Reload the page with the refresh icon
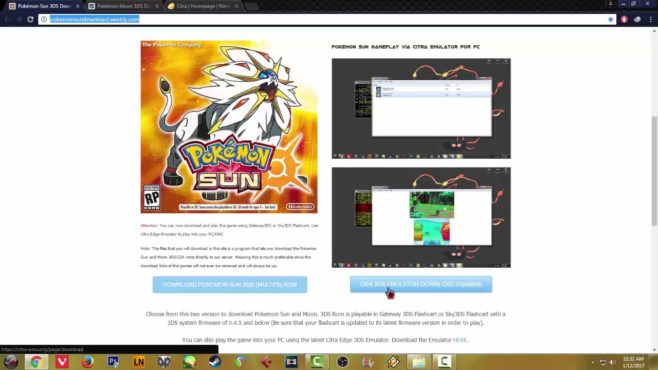This screenshot has width=658, height=370. click(x=30, y=19)
